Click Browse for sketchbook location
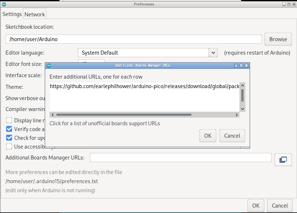 (278, 39)
